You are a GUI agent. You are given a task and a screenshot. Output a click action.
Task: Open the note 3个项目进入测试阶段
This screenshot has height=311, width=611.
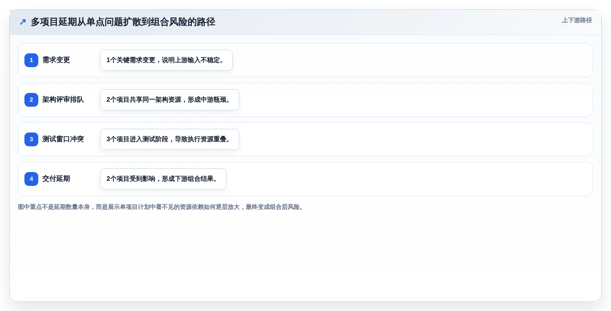pyautogui.click(x=170, y=139)
